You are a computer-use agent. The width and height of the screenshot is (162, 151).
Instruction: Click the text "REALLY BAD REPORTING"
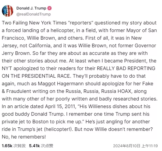[x=126, y=68]
